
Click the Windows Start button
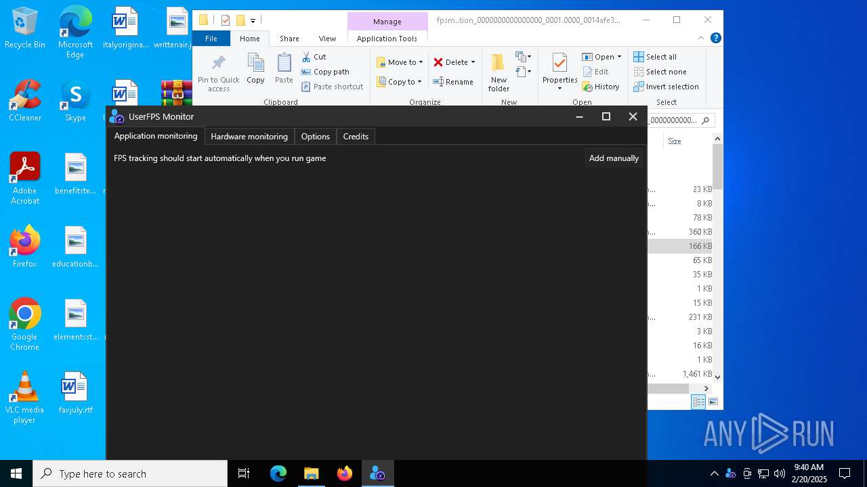16,473
